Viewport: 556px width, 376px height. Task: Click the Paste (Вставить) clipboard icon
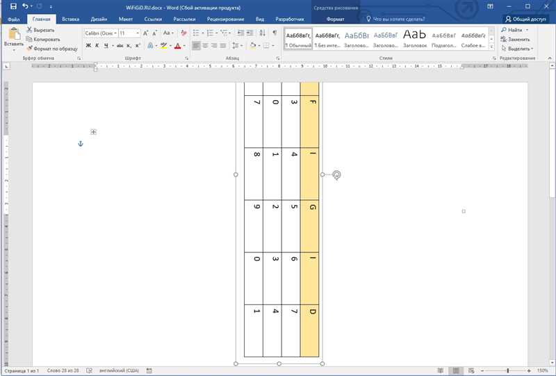pyautogui.click(x=14, y=35)
